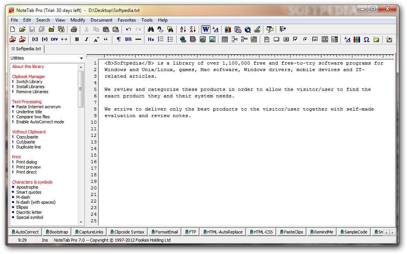This screenshot has height=254, width=407.
Task: Toggle word wrap W button
Action: tap(206, 29)
